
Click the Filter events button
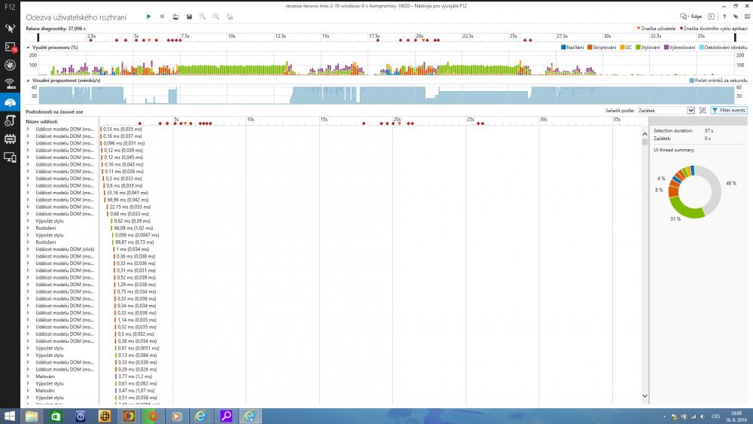728,111
